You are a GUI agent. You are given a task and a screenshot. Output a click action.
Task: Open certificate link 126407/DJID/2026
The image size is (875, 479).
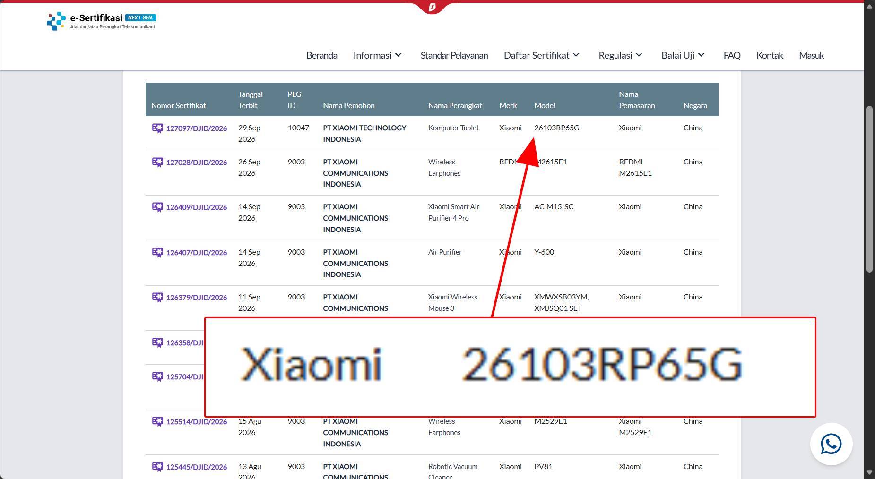[x=197, y=252]
